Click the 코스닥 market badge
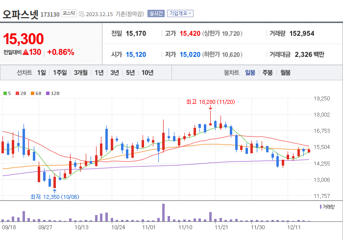Screen dimensions: 343x240 coord(69,13)
